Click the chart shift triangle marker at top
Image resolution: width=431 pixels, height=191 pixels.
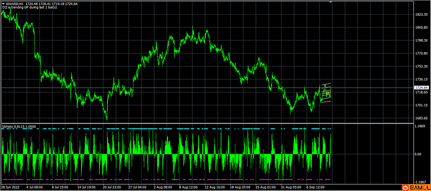(331, 2)
